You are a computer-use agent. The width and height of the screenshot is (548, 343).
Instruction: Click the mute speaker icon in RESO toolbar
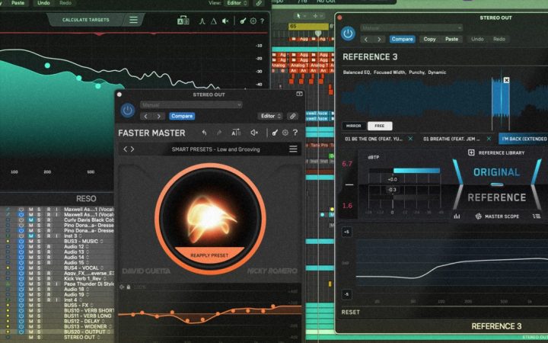(225, 21)
